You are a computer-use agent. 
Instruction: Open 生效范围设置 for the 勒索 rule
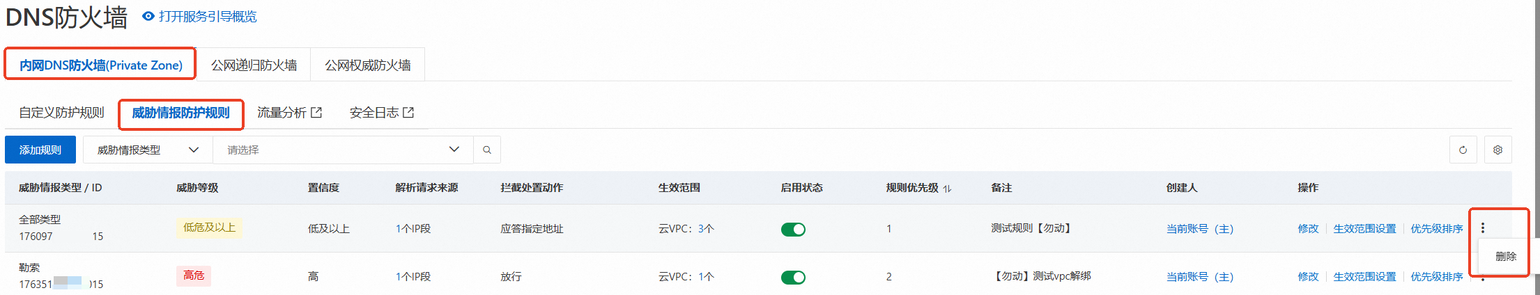pyautogui.click(x=1364, y=276)
